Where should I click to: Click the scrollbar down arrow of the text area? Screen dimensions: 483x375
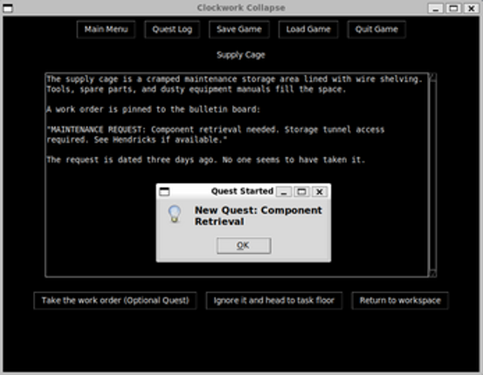[x=432, y=273]
